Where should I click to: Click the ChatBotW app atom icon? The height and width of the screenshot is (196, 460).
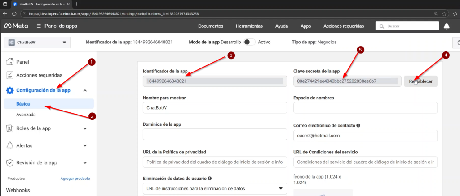click(x=11, y=43)
